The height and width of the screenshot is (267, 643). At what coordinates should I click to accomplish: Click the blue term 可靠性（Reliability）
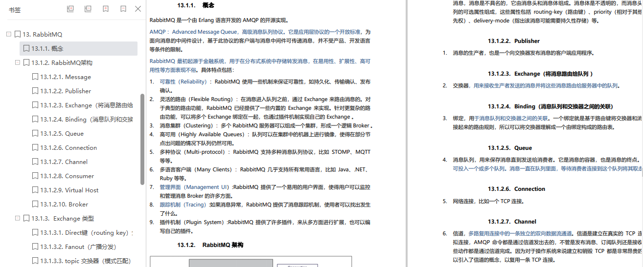point(184,82)
